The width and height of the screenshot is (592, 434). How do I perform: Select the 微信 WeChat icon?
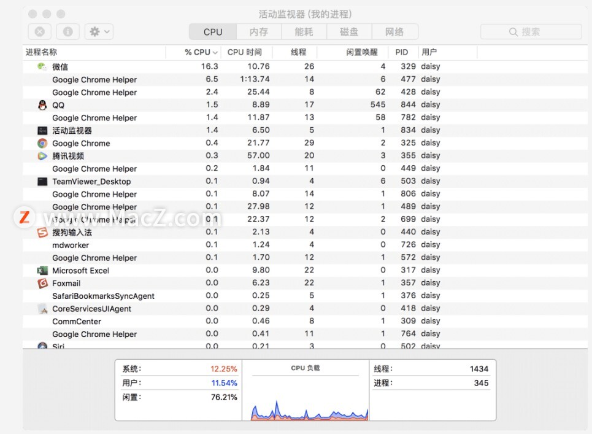(42, 66)
